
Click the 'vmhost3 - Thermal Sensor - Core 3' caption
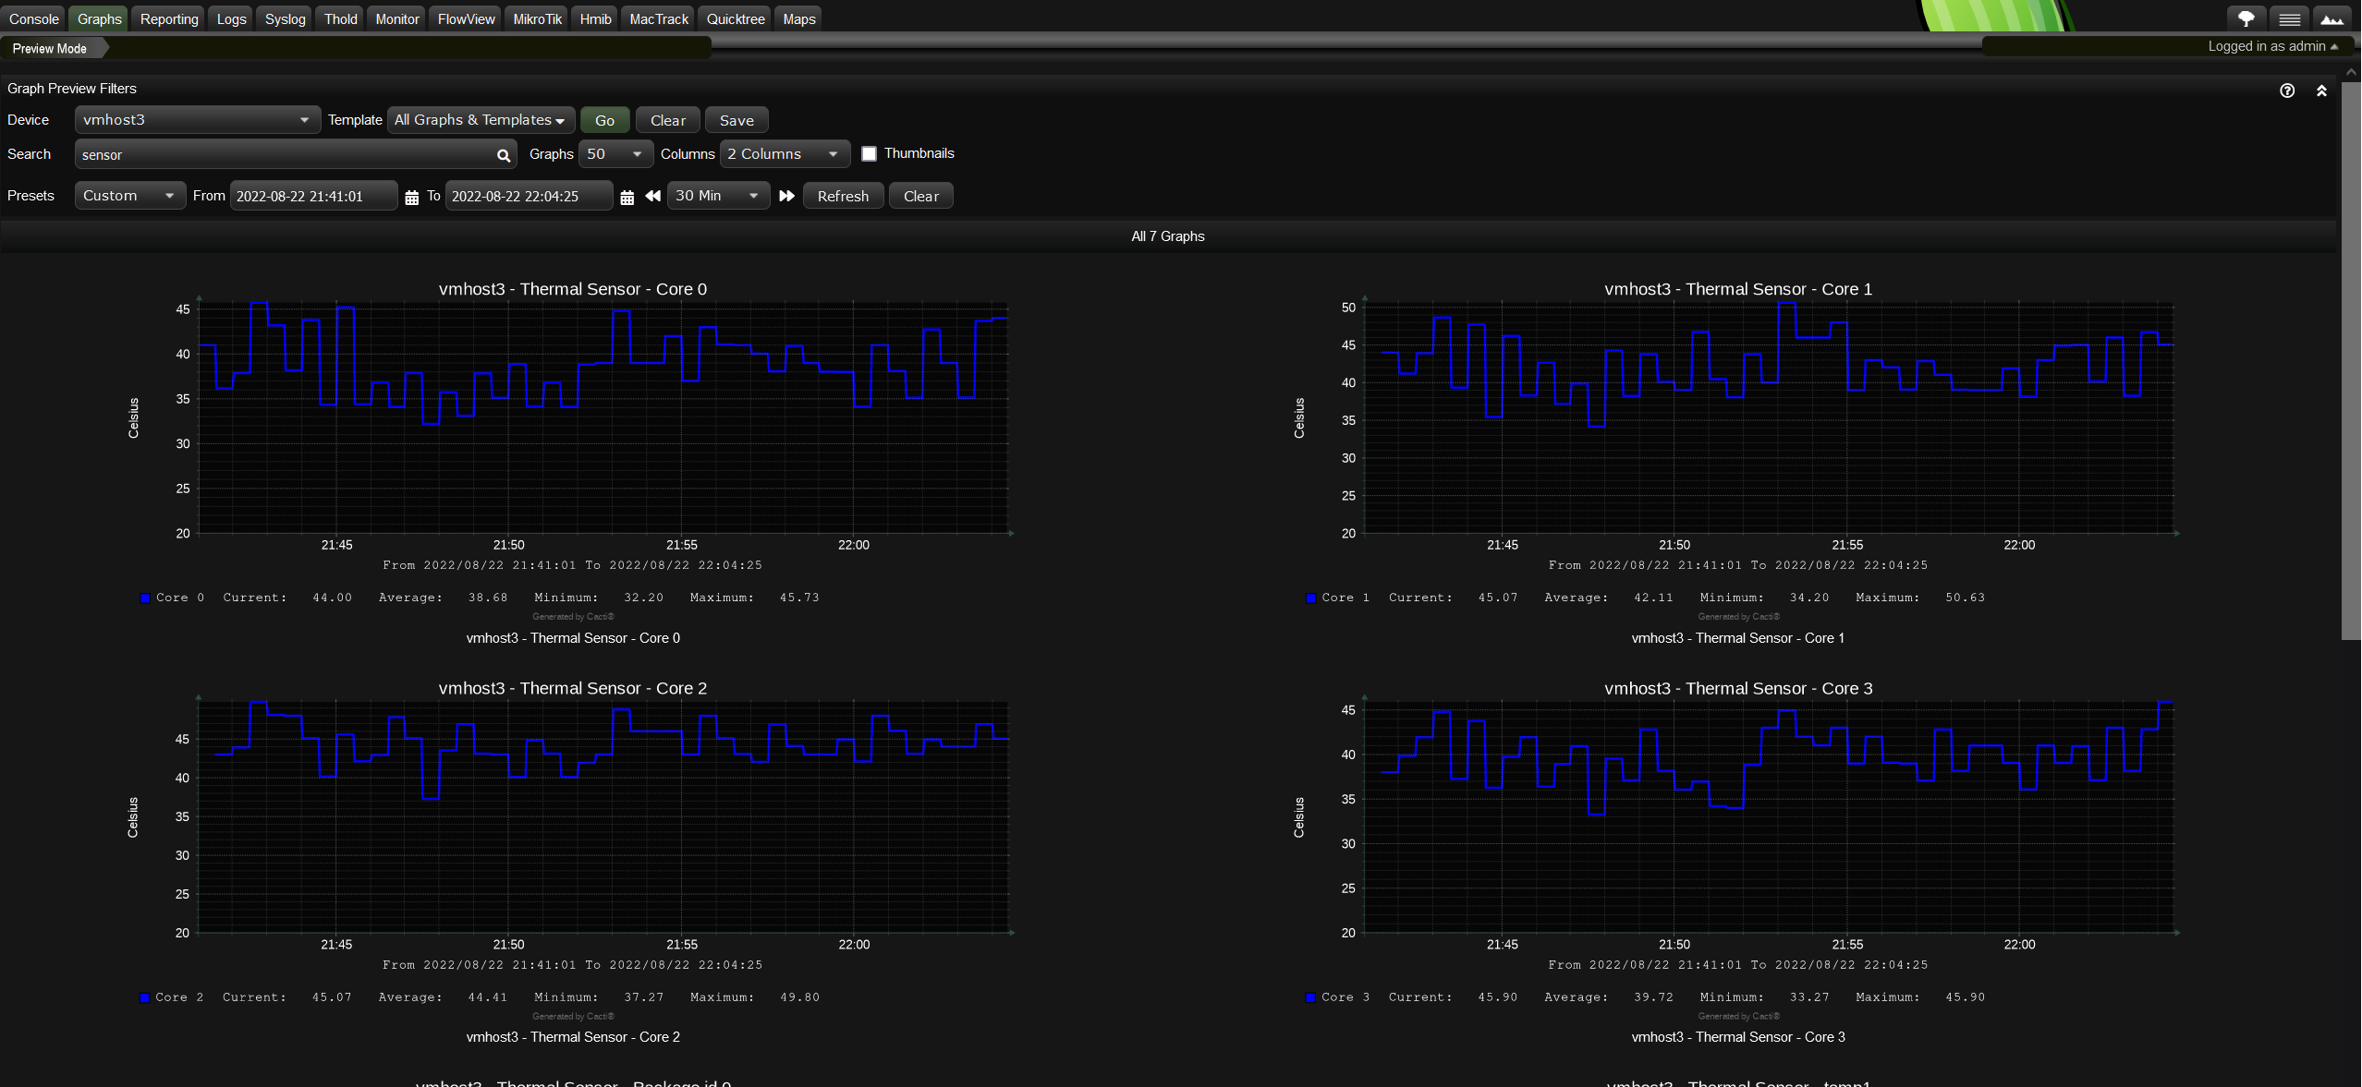click(1738, 1037)
